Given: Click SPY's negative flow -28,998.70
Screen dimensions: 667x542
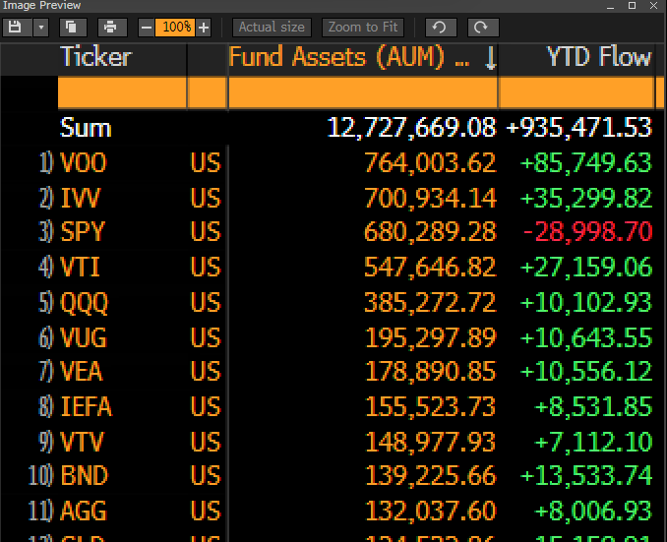Looking at the screenshot, I should click(587, 232).
